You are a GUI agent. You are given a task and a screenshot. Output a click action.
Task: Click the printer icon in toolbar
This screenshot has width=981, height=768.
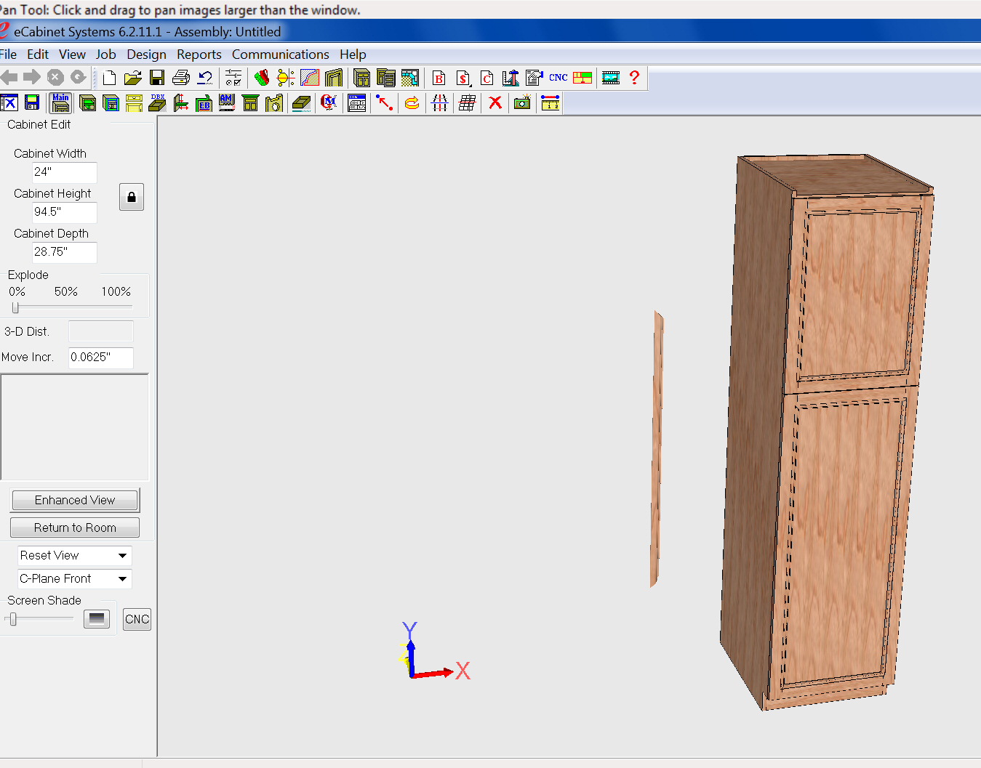pyautogui.click(x=181, y=78)
